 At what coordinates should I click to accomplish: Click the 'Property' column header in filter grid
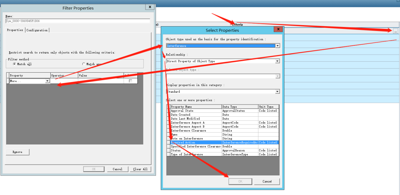click(30, 75)
